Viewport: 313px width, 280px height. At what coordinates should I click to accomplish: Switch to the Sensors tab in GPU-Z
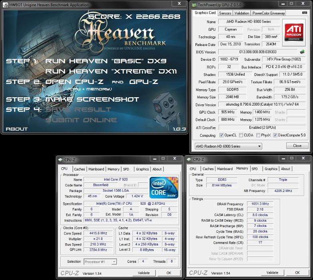(225, 13)
